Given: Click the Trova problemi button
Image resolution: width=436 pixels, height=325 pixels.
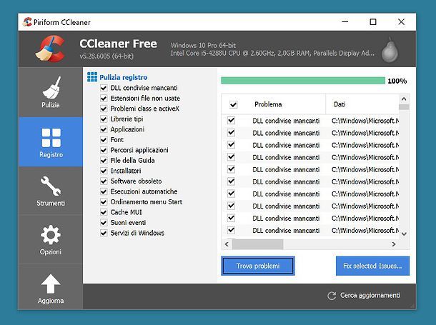Looking at the screenshot, I should (x=258, y=266).
